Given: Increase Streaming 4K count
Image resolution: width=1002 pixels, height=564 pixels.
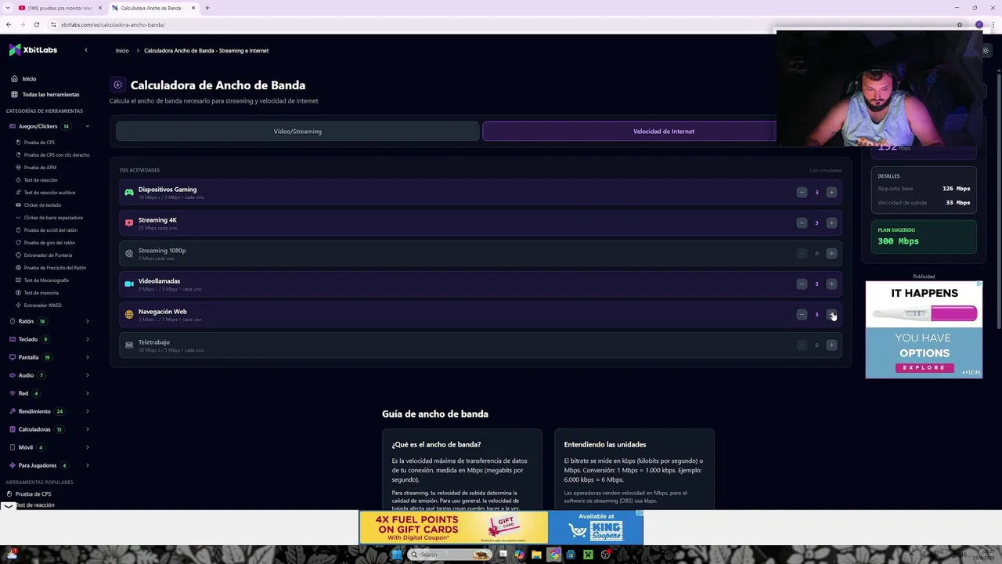Looking at the screenshot, I should point(831,222).
